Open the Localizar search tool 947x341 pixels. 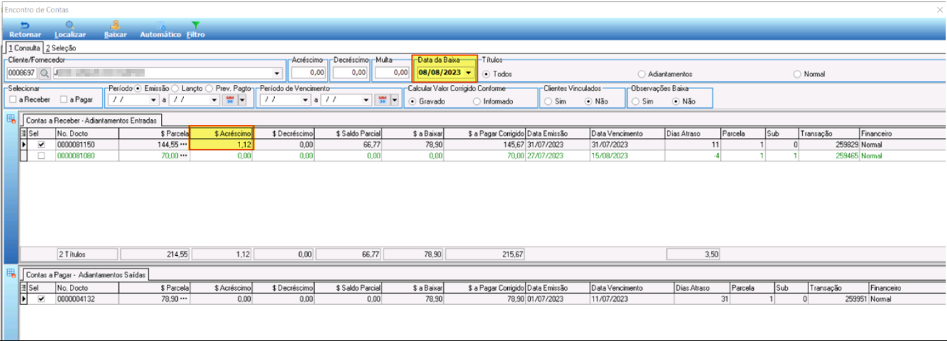click(70, 29)
